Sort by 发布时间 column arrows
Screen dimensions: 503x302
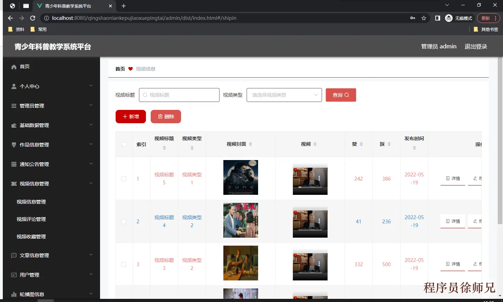click(414, 148)
